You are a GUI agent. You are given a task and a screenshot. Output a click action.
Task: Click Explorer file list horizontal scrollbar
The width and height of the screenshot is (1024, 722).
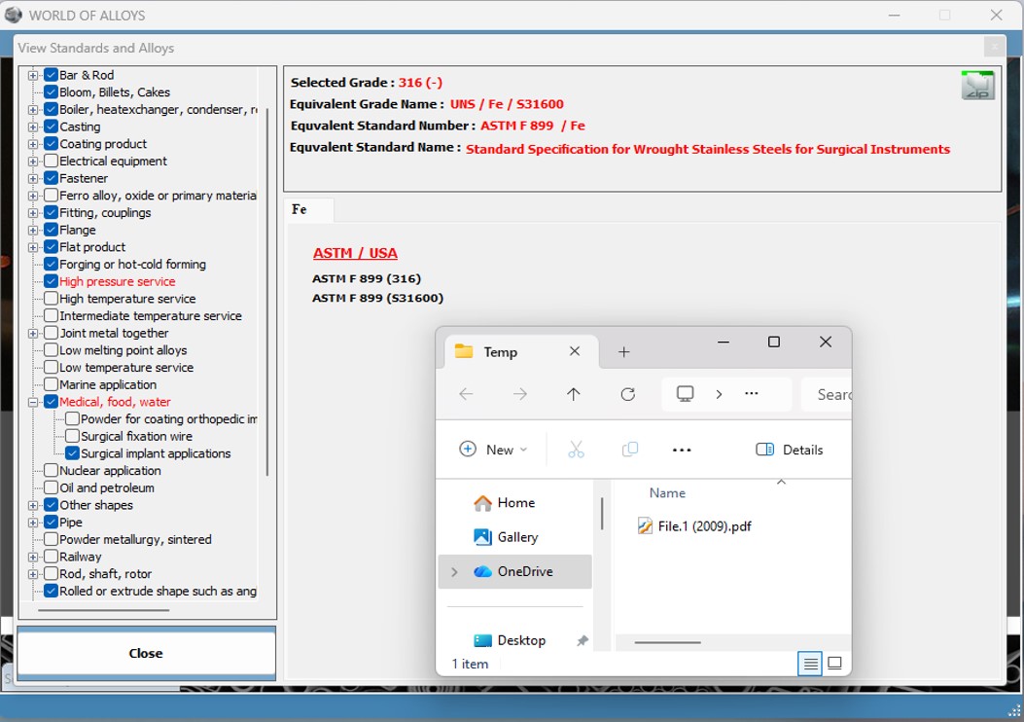667,642
